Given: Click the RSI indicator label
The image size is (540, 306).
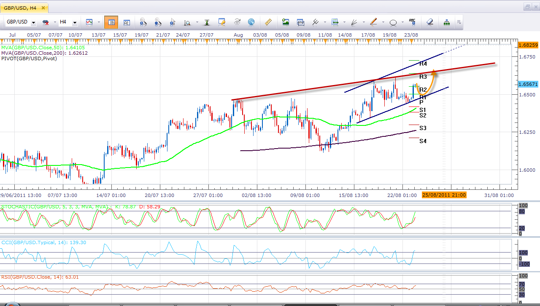Looking at the screenshot, I should [40, 277].
